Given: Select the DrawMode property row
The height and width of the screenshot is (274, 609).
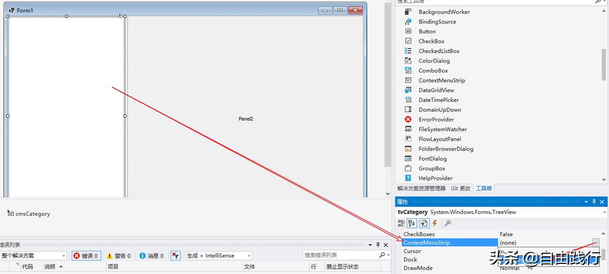Looking at the screenshot, I should click(450, 268).
